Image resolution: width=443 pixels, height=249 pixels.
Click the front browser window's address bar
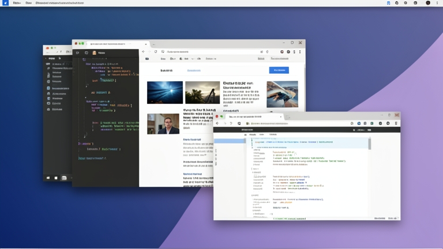(295, 123)
